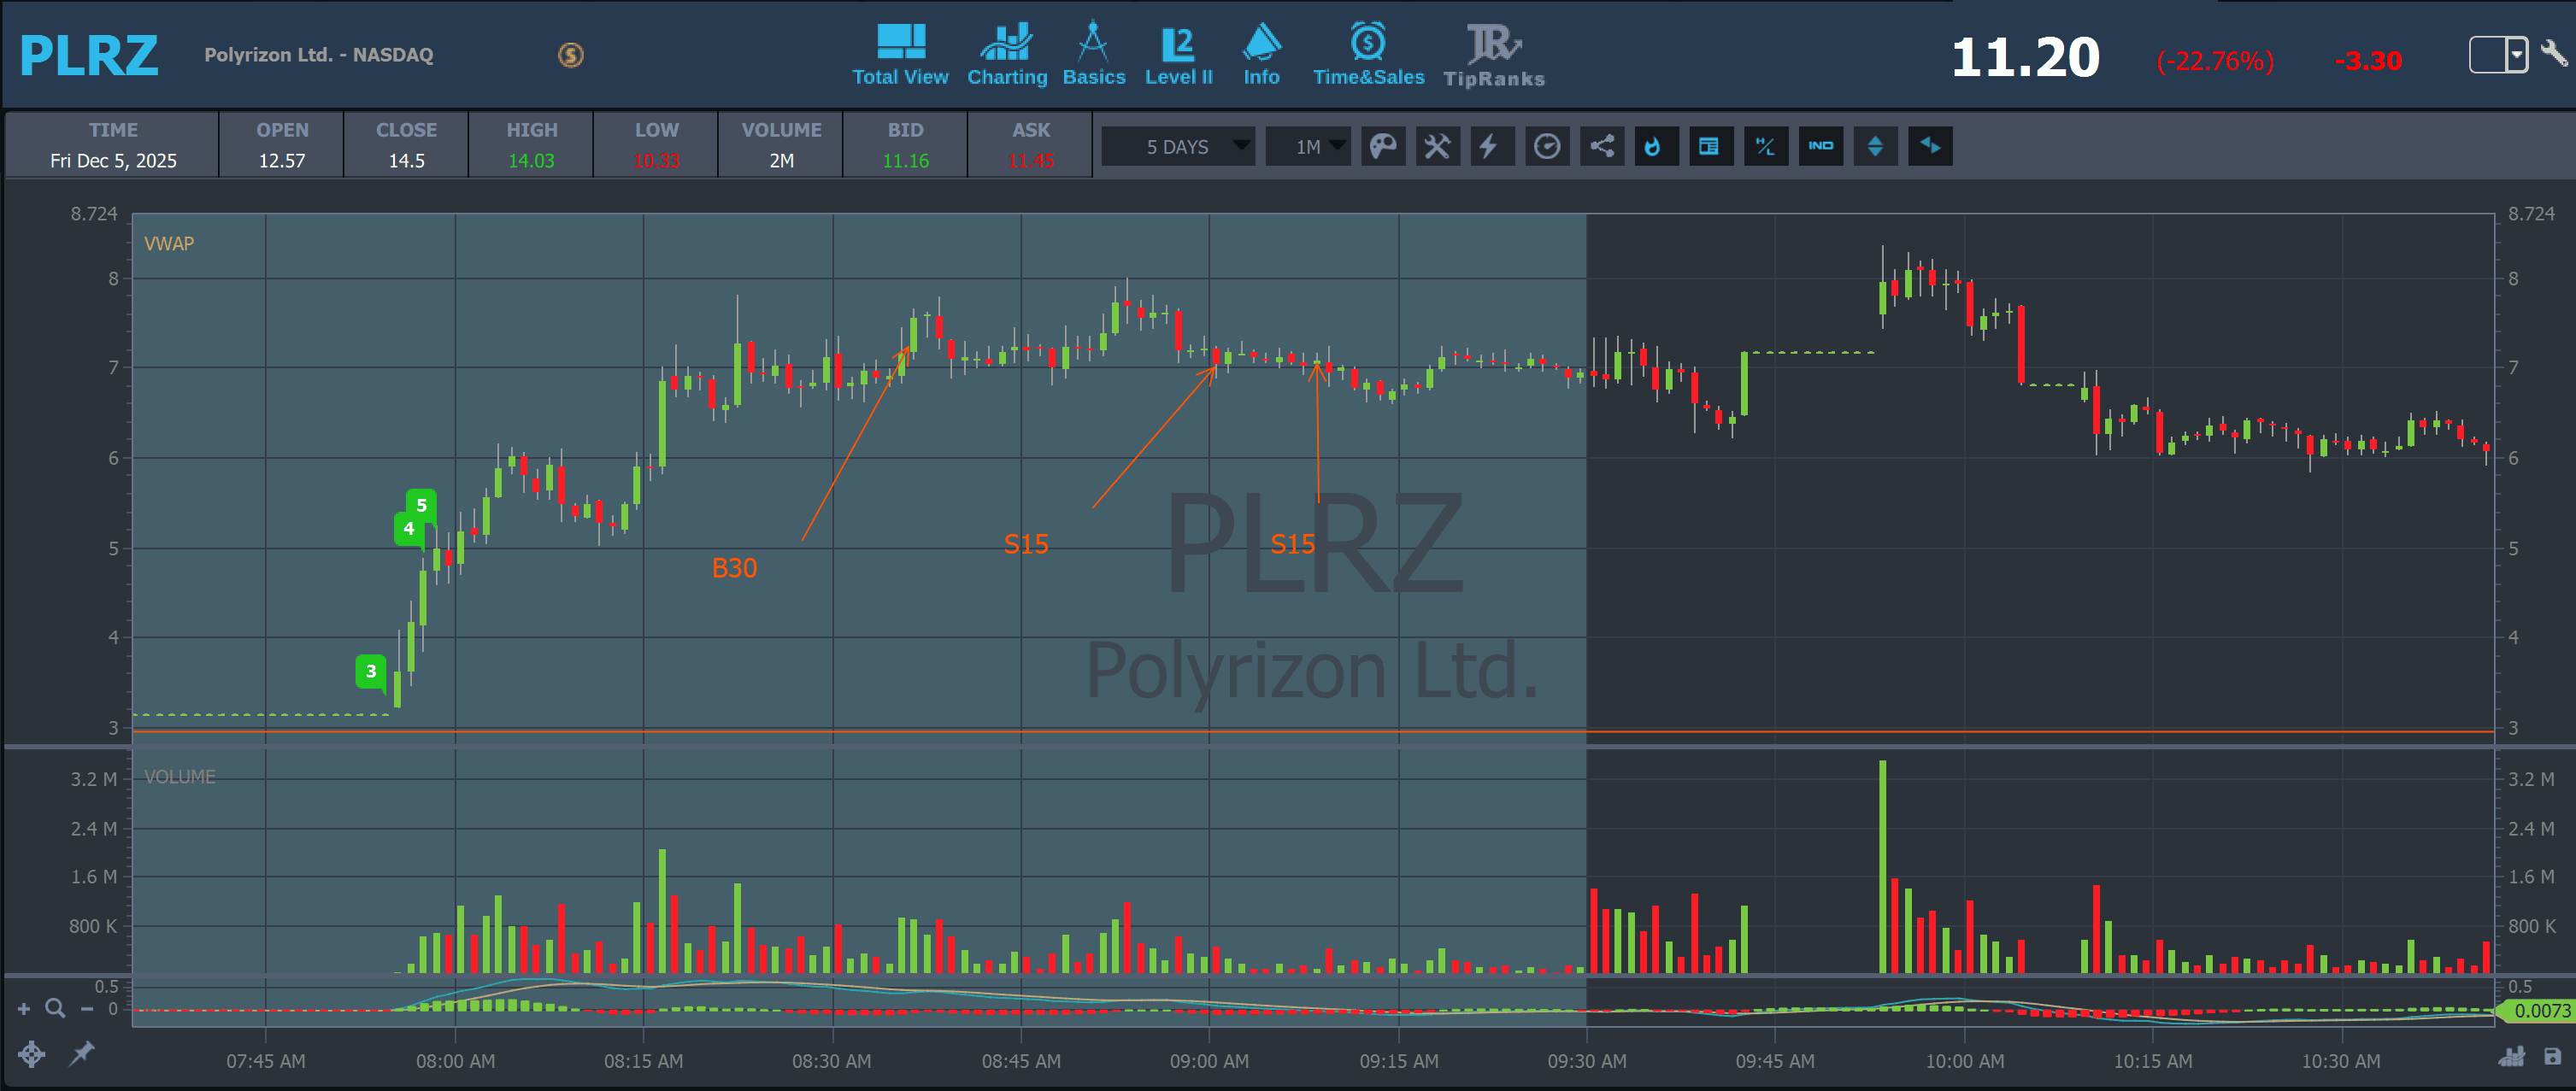Click the B30 annotation on the chart
The height and width of the screenshot is (1091, 2576).
[734, 568]
